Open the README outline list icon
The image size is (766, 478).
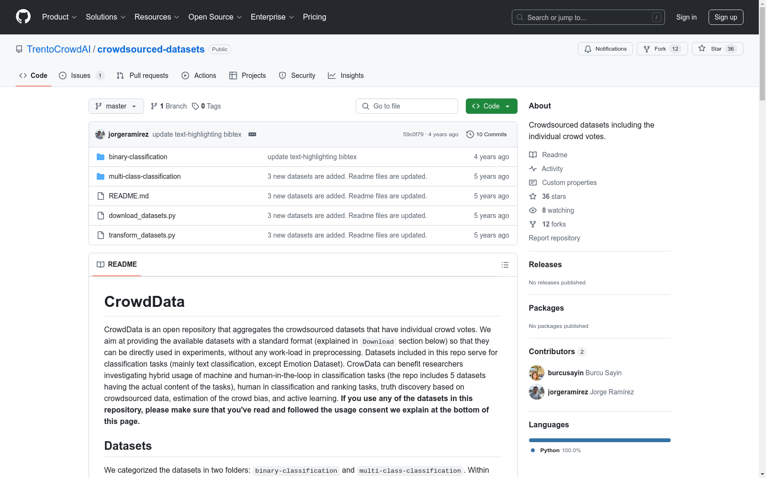(x=505, y=265)
